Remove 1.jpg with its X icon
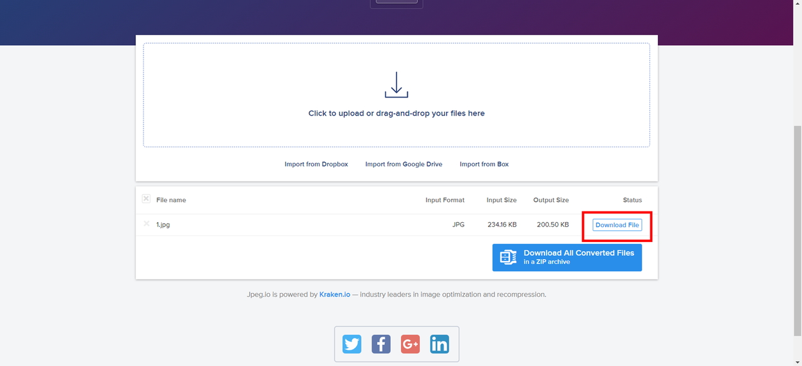 coord(146,223)
